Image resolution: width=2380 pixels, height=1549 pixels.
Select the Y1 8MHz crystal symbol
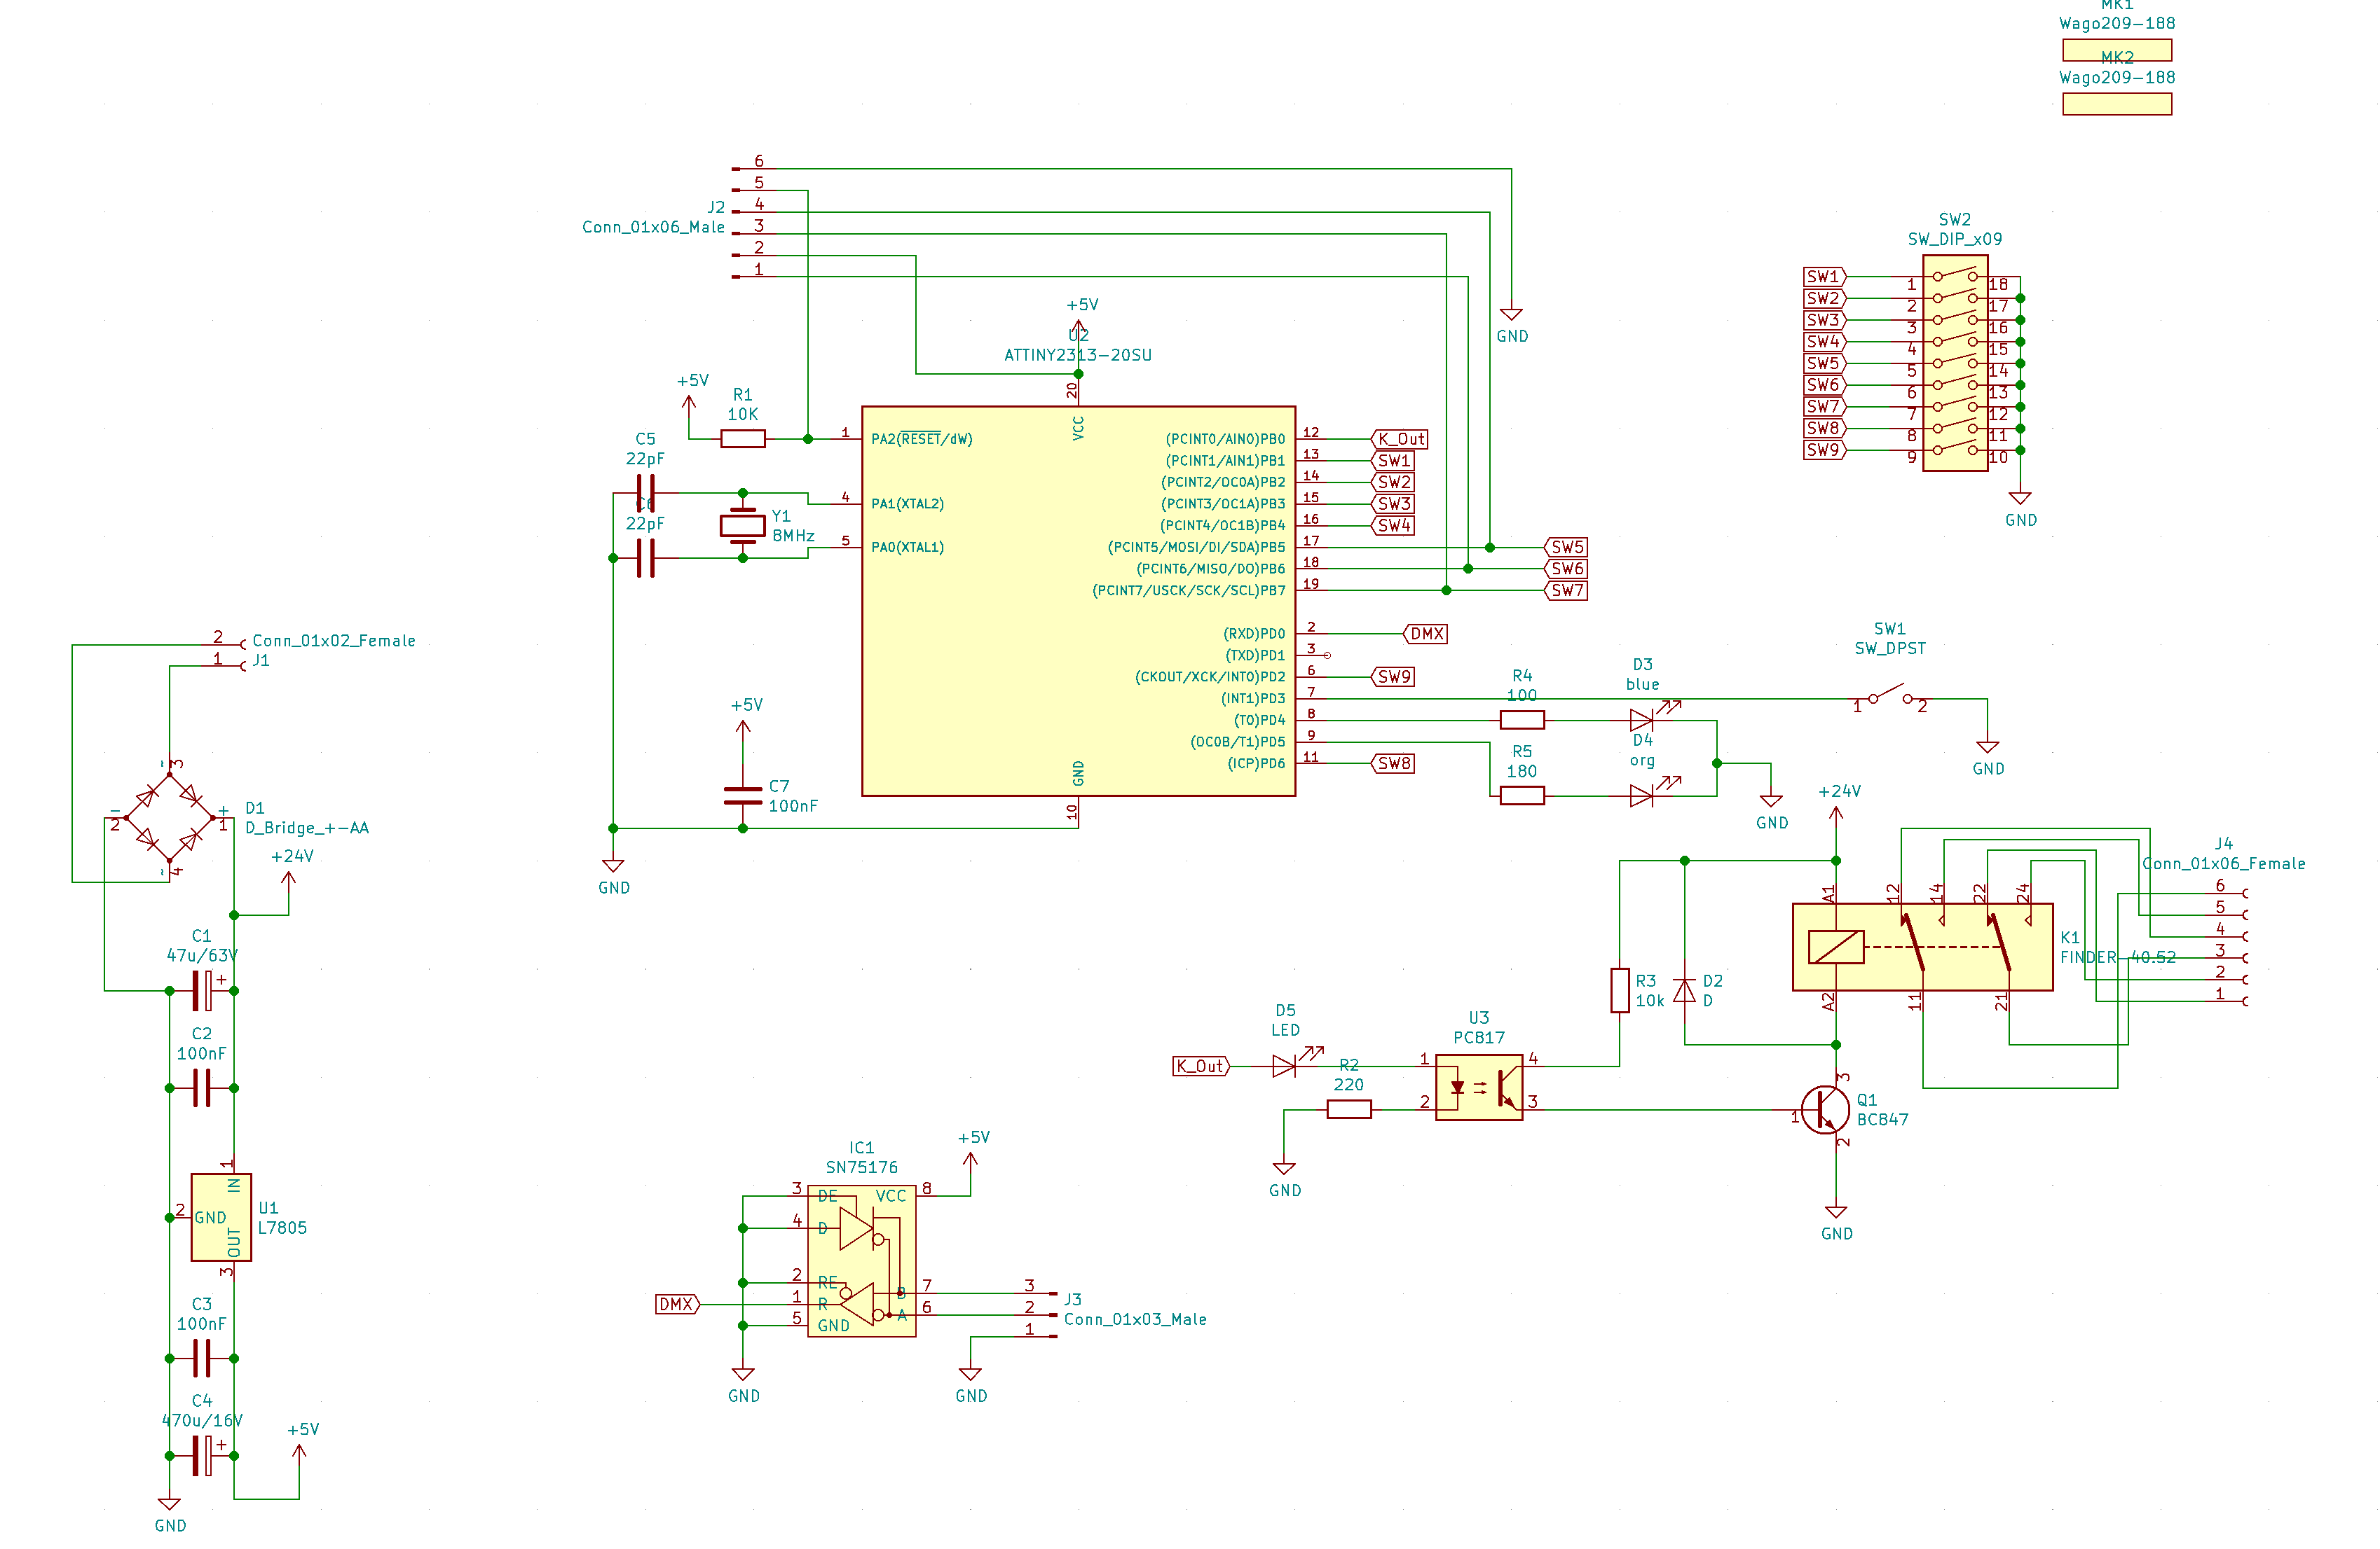(x=743, y=526)
